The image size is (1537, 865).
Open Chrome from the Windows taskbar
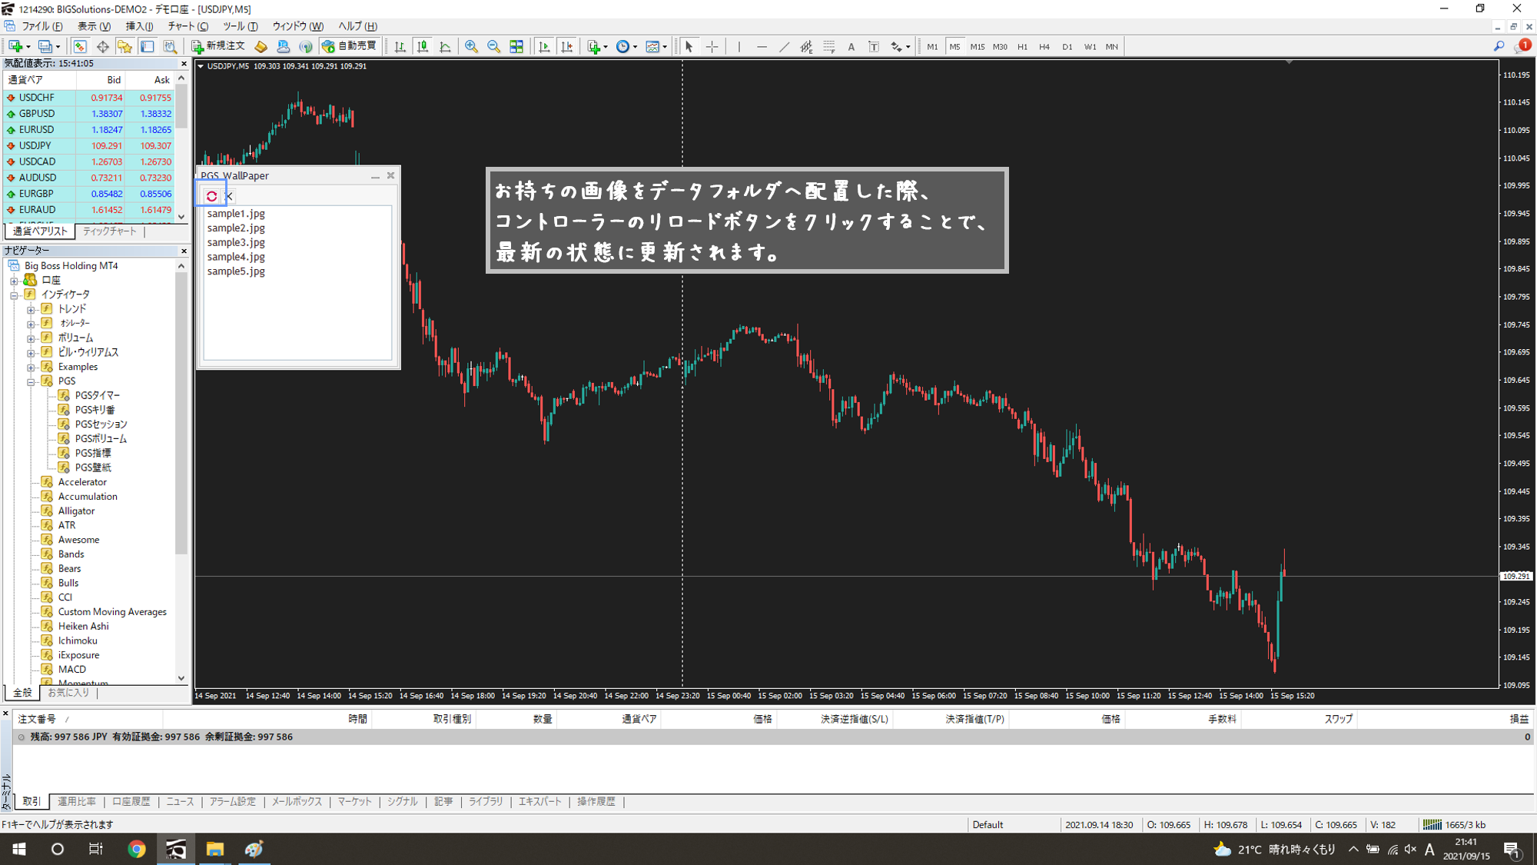[x=137, y=849]
